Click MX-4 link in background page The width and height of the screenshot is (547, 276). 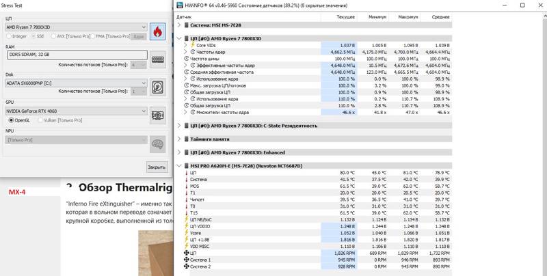click(x=17, y=192)
